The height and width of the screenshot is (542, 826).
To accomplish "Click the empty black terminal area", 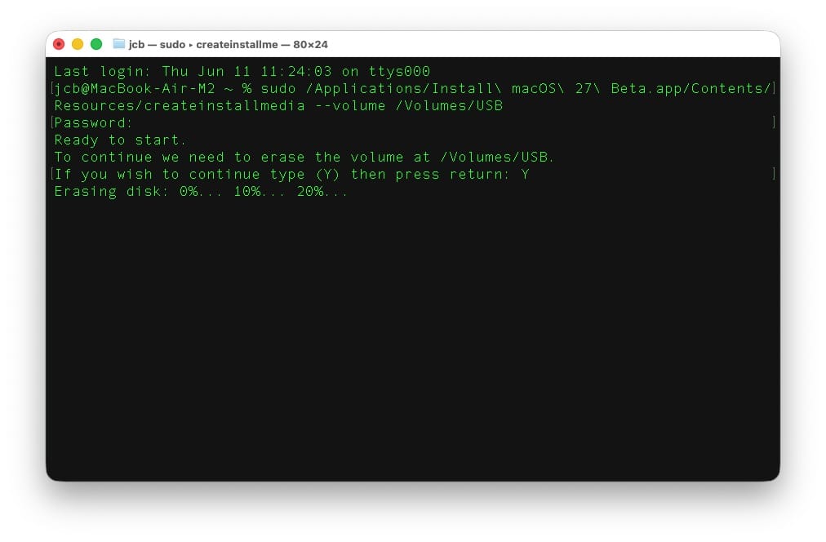I will click(x=413, y=337).
